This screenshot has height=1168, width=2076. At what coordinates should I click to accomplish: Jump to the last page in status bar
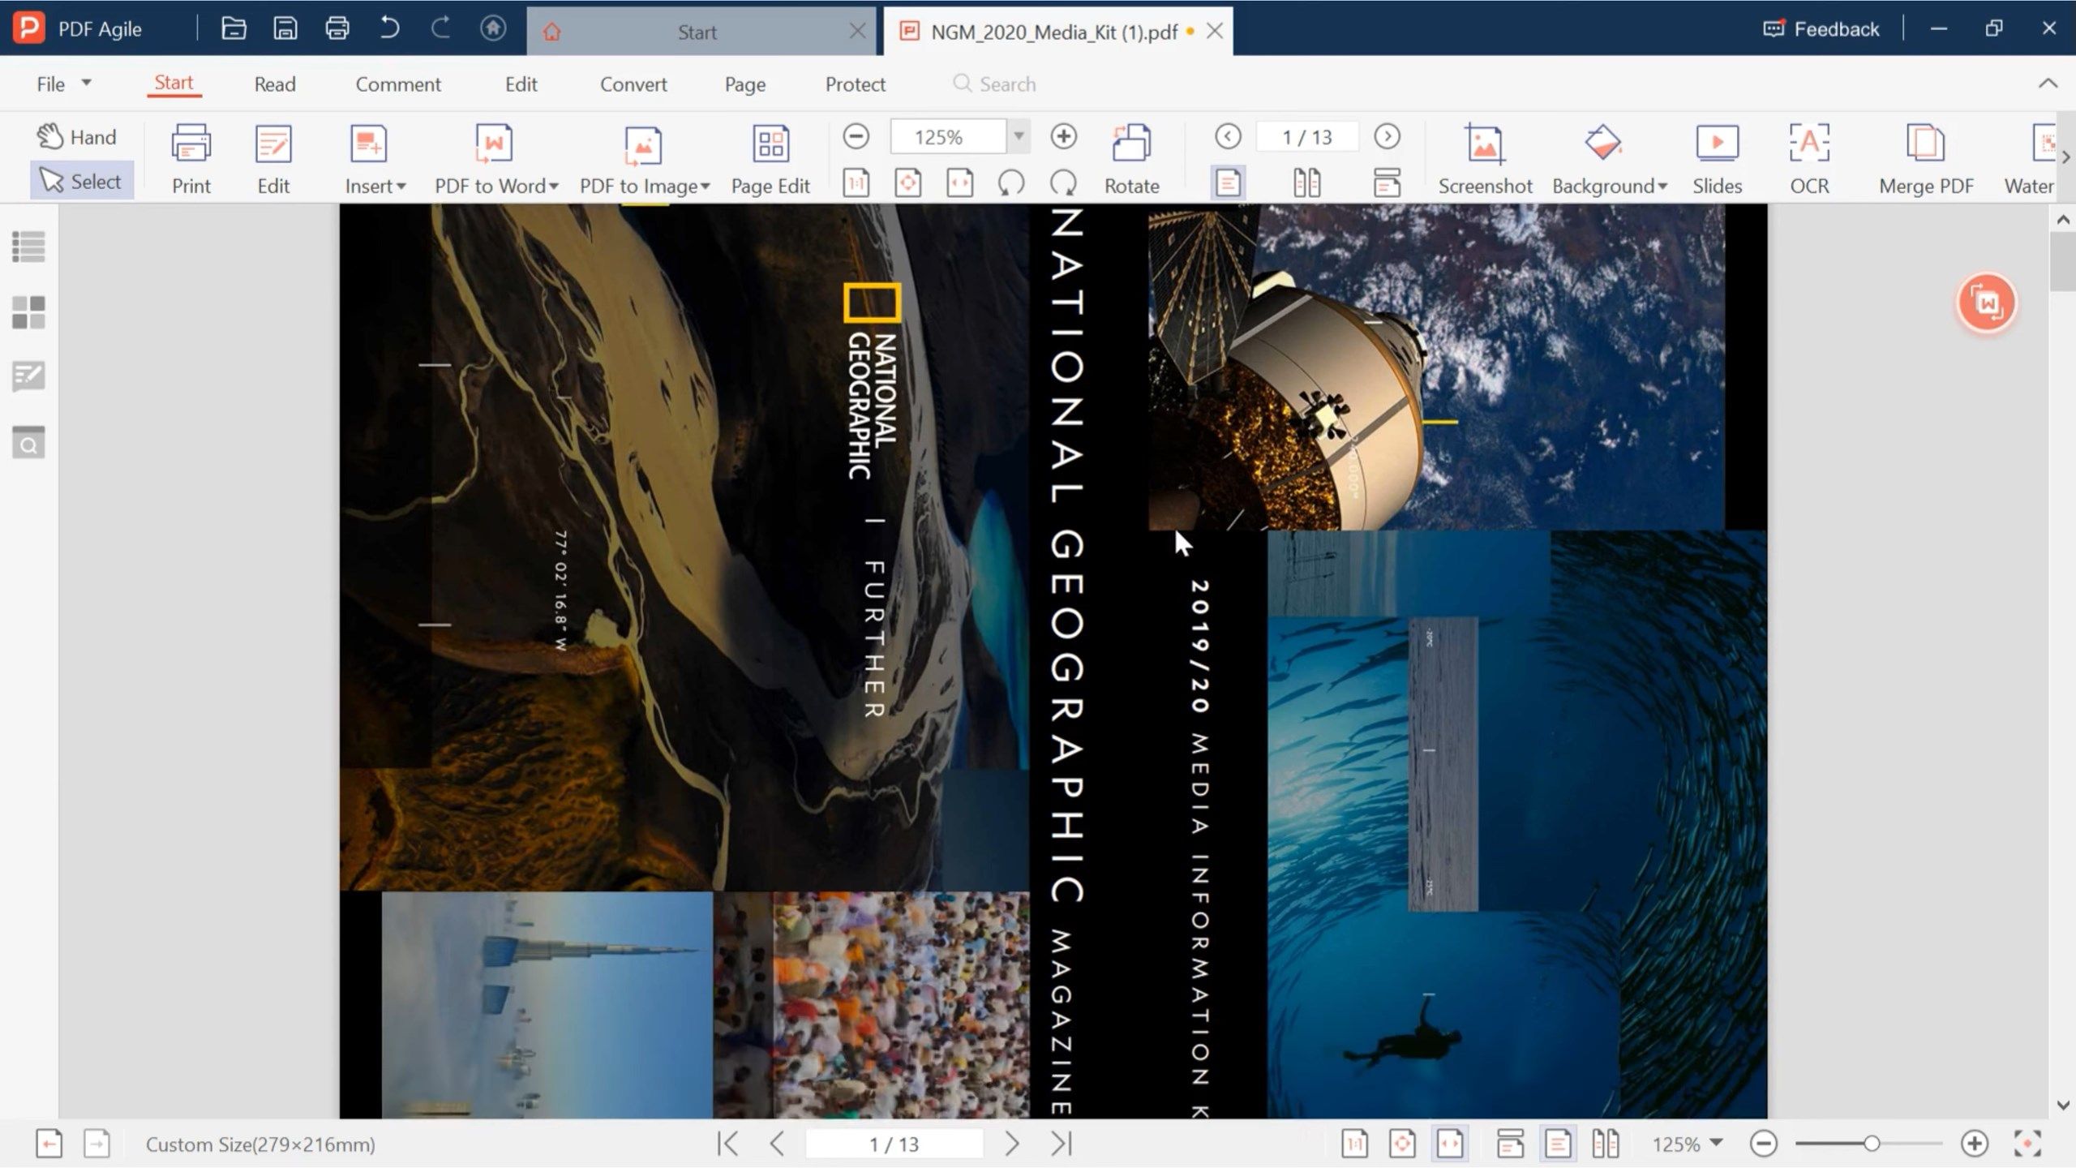click(x=1062, y=1144)
